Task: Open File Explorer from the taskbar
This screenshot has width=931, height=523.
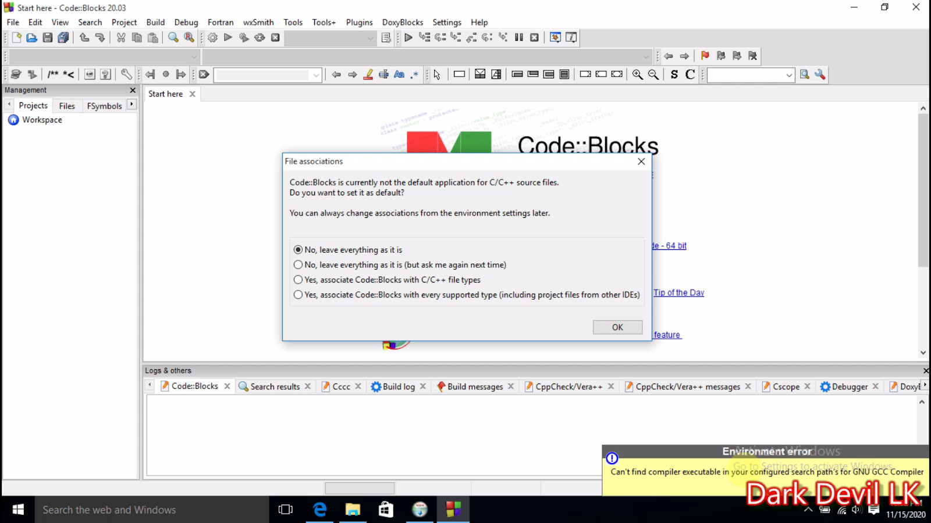Action: tap(353, 510)
